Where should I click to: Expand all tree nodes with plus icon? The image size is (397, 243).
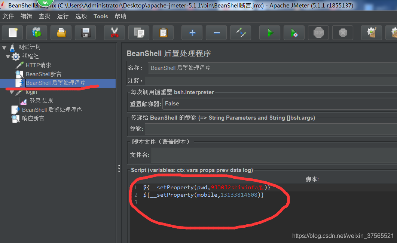(192, 33)
